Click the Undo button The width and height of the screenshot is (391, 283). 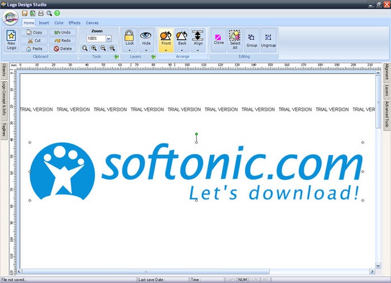(63, 32)
